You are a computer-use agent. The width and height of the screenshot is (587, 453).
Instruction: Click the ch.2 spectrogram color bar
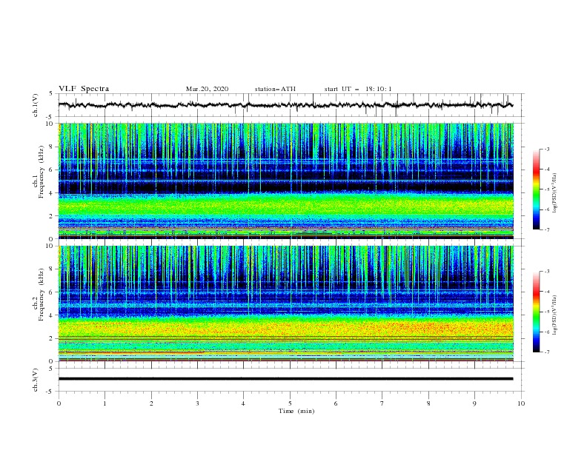click(536, 312)
